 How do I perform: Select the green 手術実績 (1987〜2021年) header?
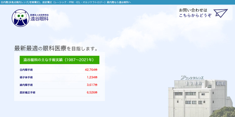pos(60,60)
